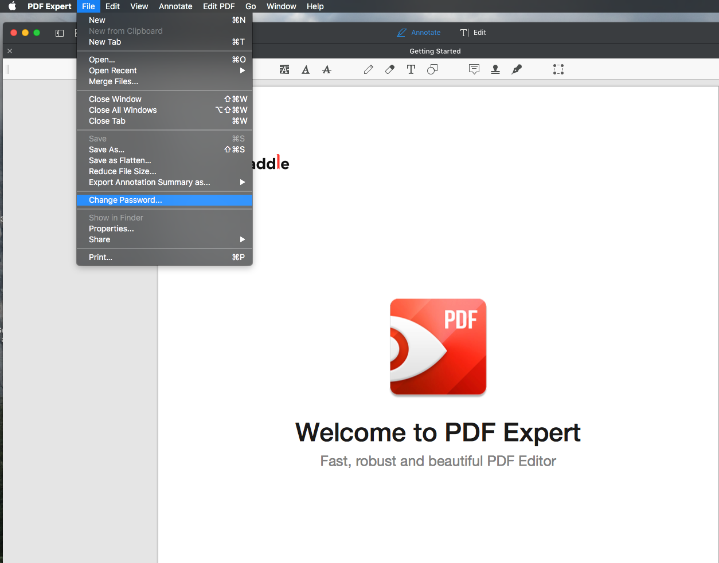
Task: Open the View menu
Action: [139, 6]
